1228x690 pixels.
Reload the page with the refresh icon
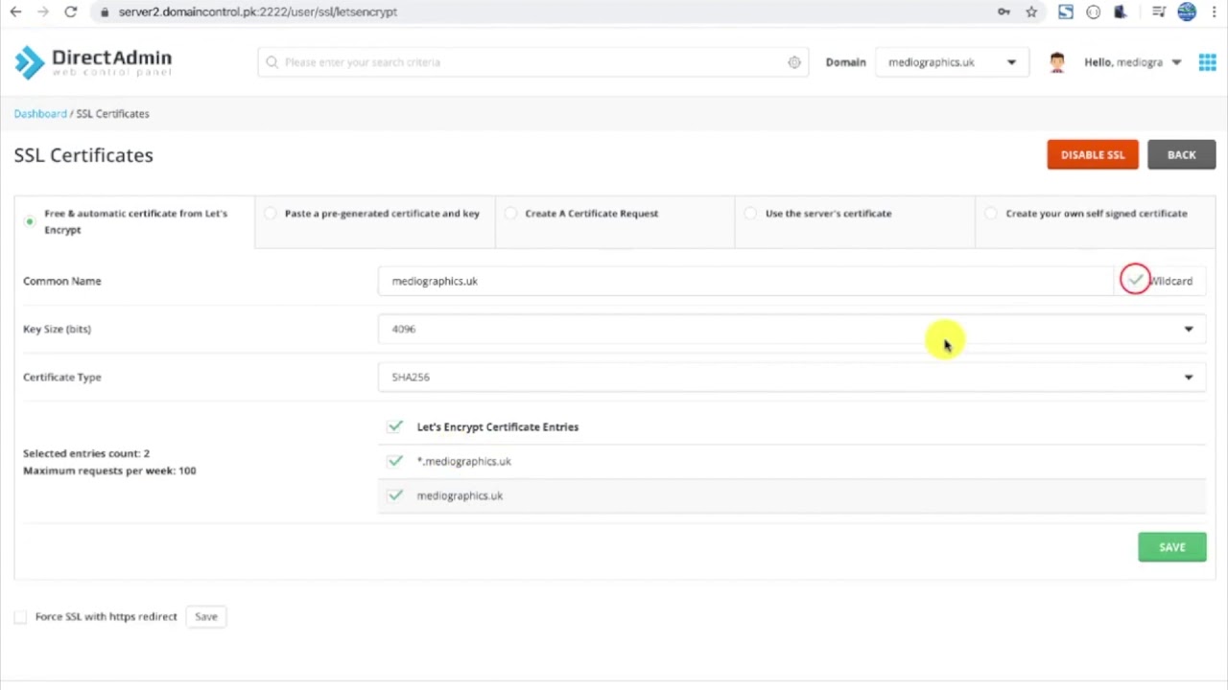click(x=70, y=11)
